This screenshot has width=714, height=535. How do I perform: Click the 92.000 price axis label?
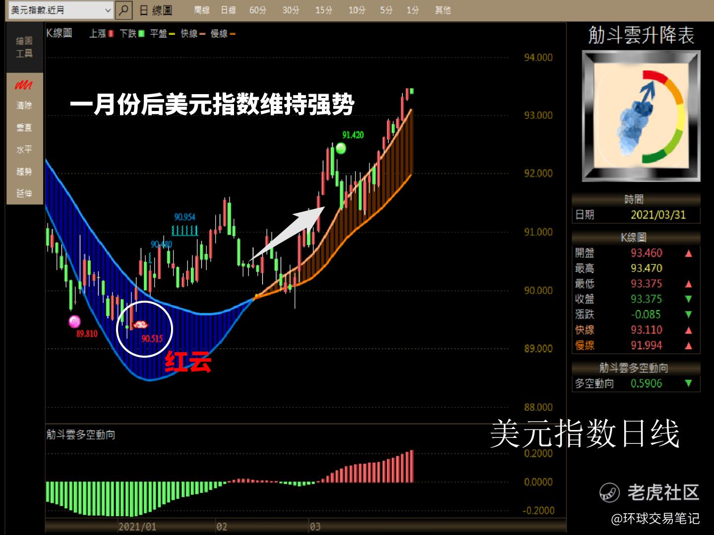coord(538,173)
